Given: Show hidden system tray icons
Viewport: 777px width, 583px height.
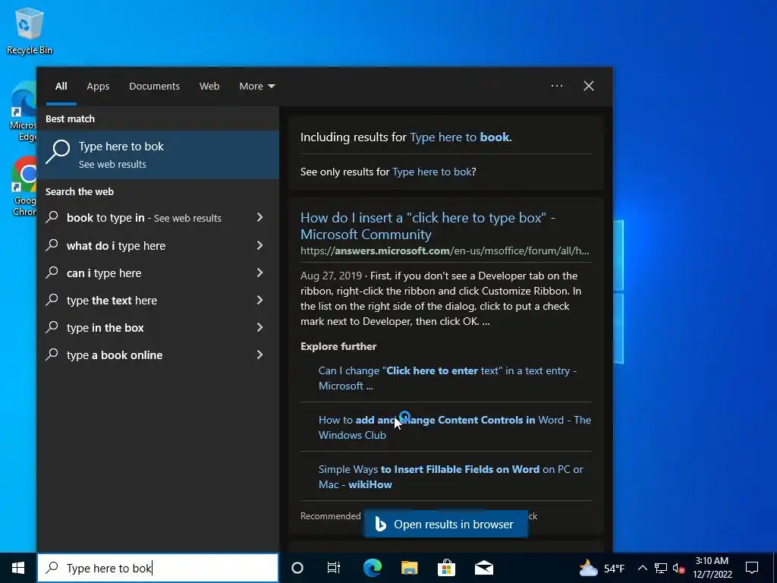Looking at the screenshot, I should click(642, 568).
